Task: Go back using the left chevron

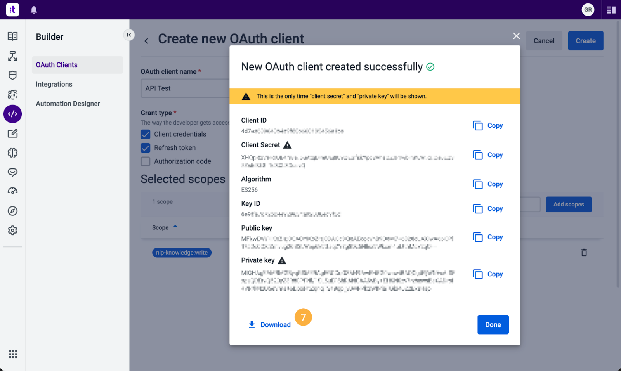Action: [x=146, y=41]
